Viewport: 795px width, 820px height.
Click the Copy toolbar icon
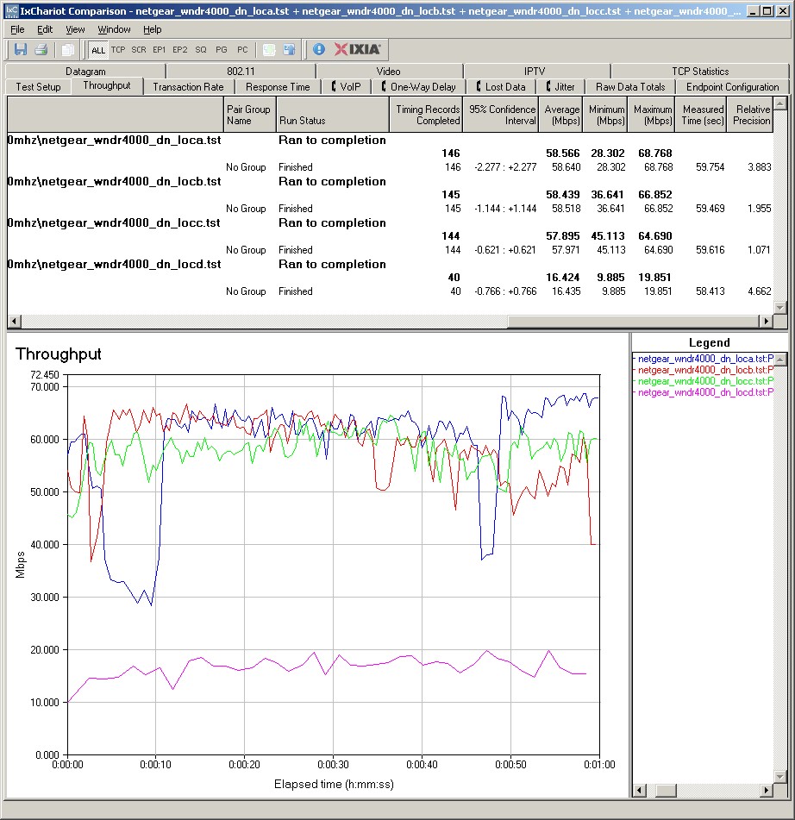coord(67,50)
